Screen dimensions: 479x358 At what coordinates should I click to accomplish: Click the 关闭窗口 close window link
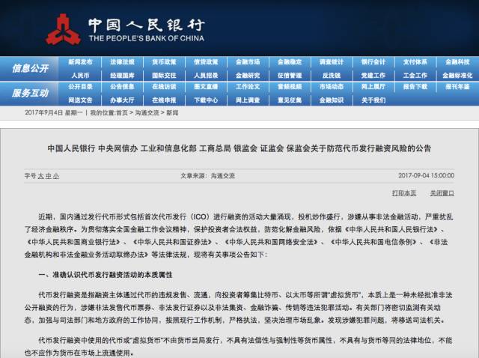(x=442, y=193)
